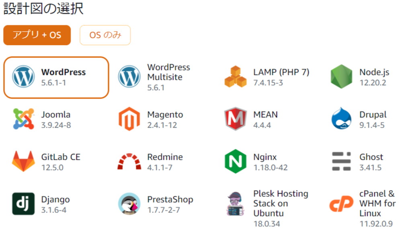
Task: Click the Redmine 4.1.1-7 text label
Action: (x=165, y=162)
